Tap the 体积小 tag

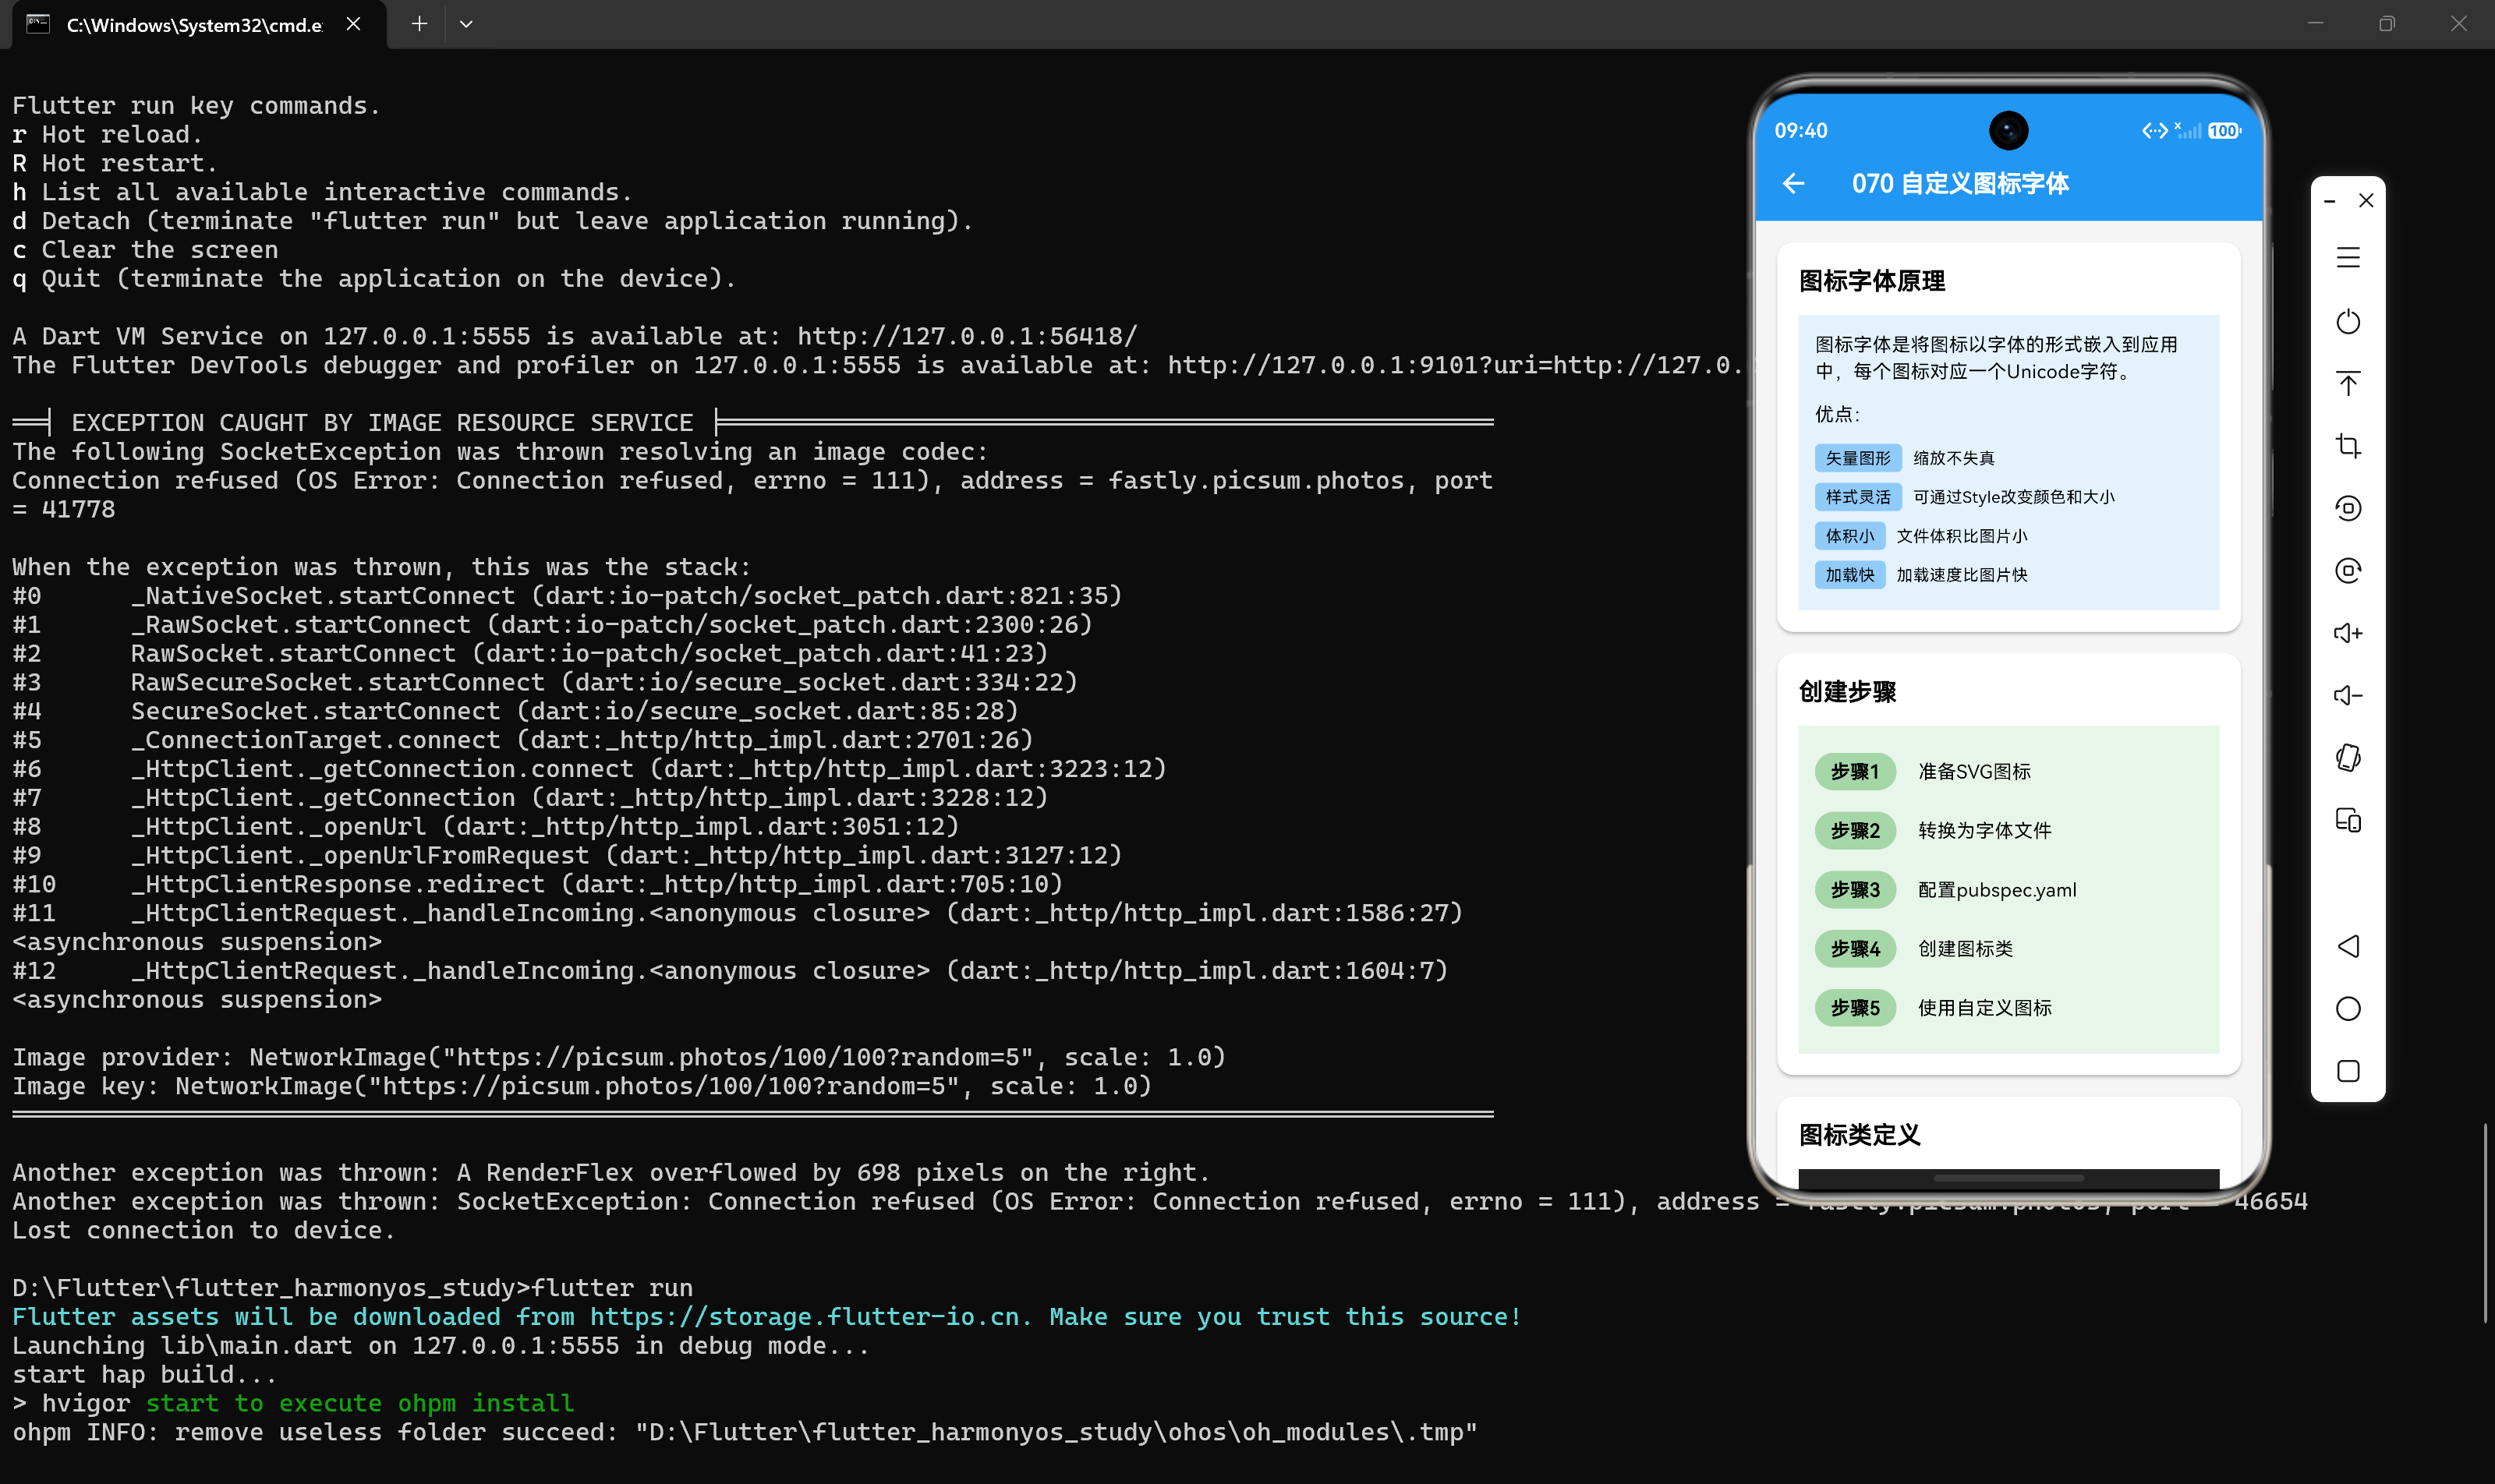1849,536
